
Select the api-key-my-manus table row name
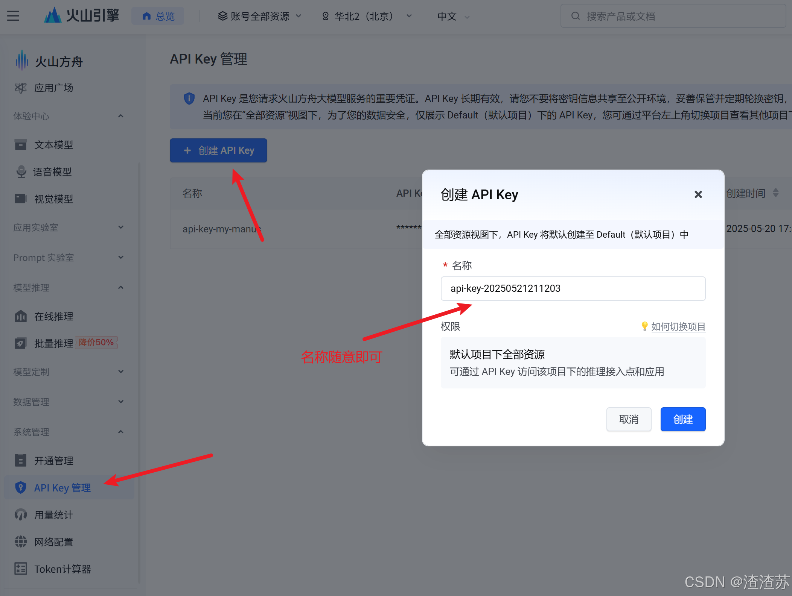tap(221, 229)
